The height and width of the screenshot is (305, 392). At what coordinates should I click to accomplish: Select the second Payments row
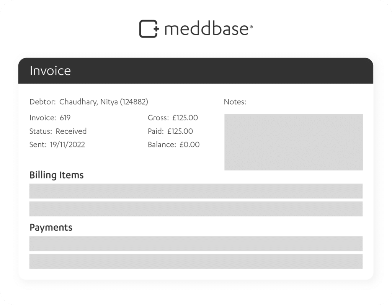coord(196,261)
